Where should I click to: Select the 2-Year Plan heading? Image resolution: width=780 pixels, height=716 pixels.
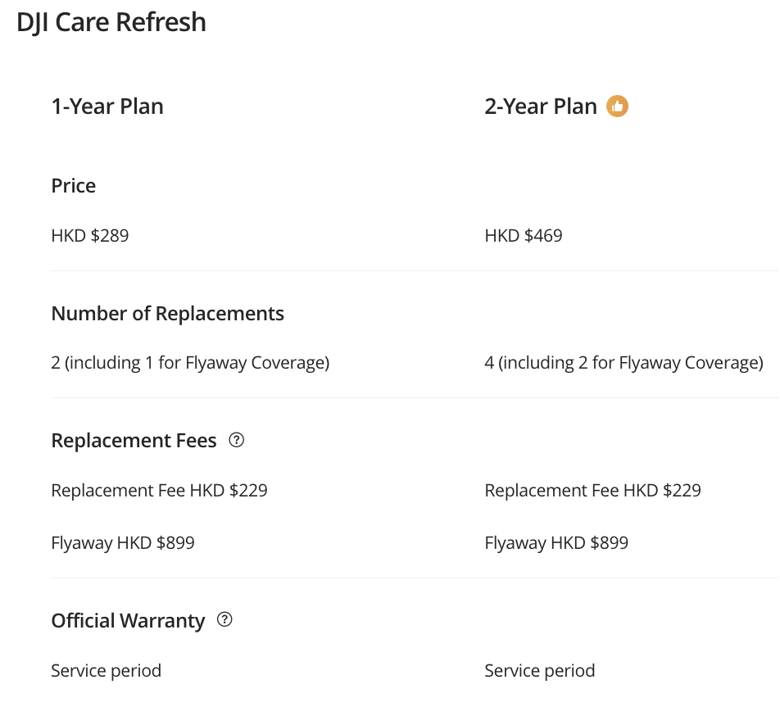click(x=541, y=106)
